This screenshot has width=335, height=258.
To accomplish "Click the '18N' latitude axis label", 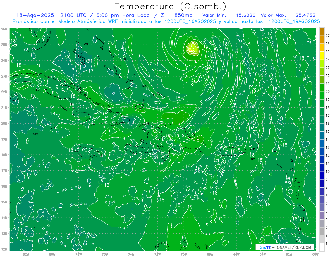I will [4, 155].
